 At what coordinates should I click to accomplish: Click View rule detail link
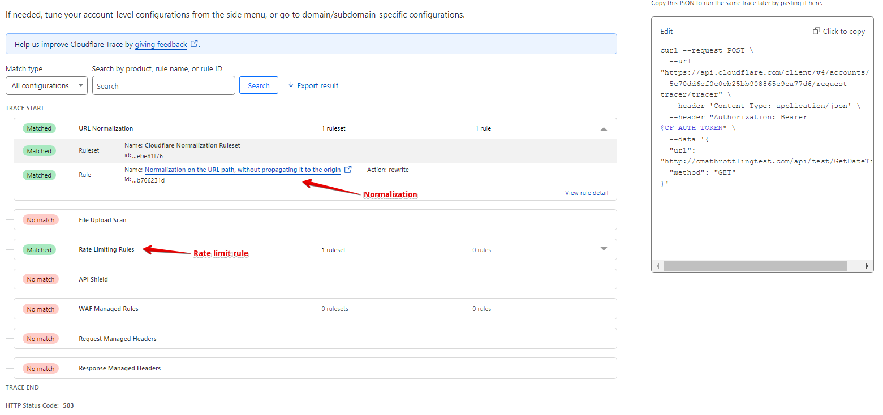point(587,193)
